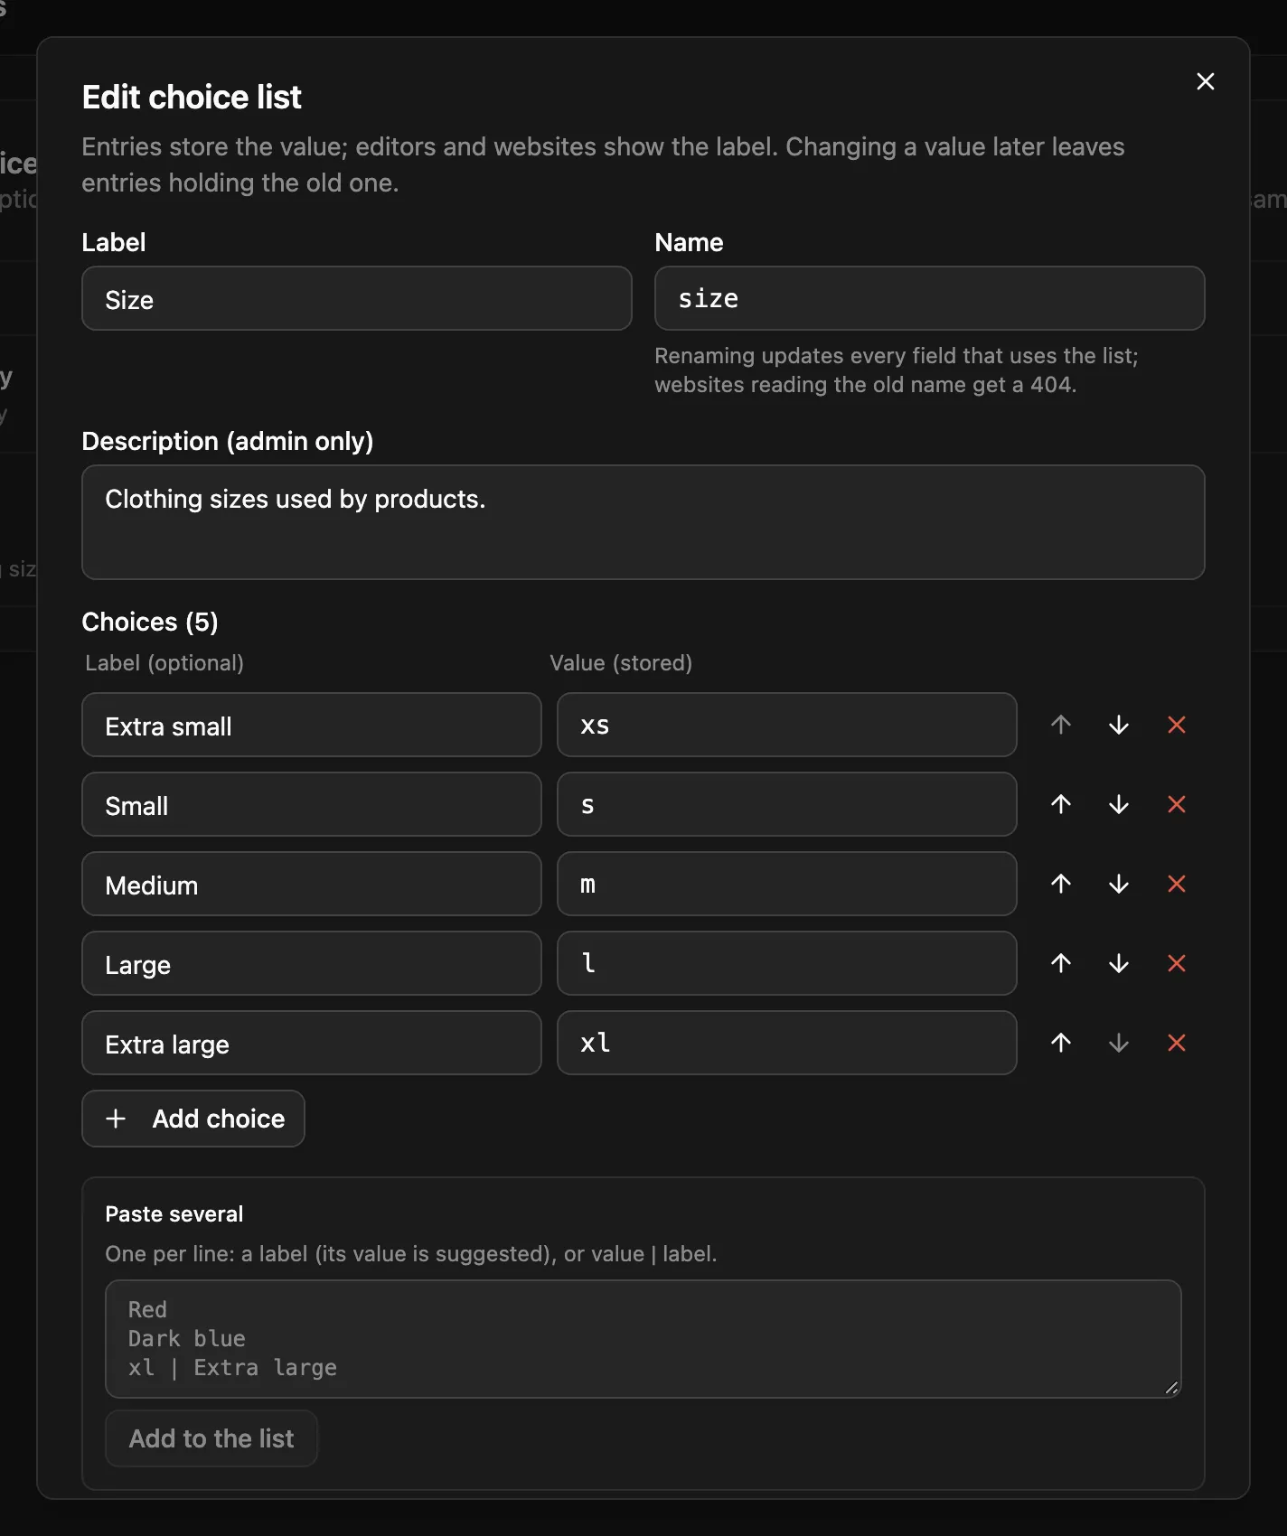Move Extra large choice down

pyautogui.click(x=1119, y=1043)
